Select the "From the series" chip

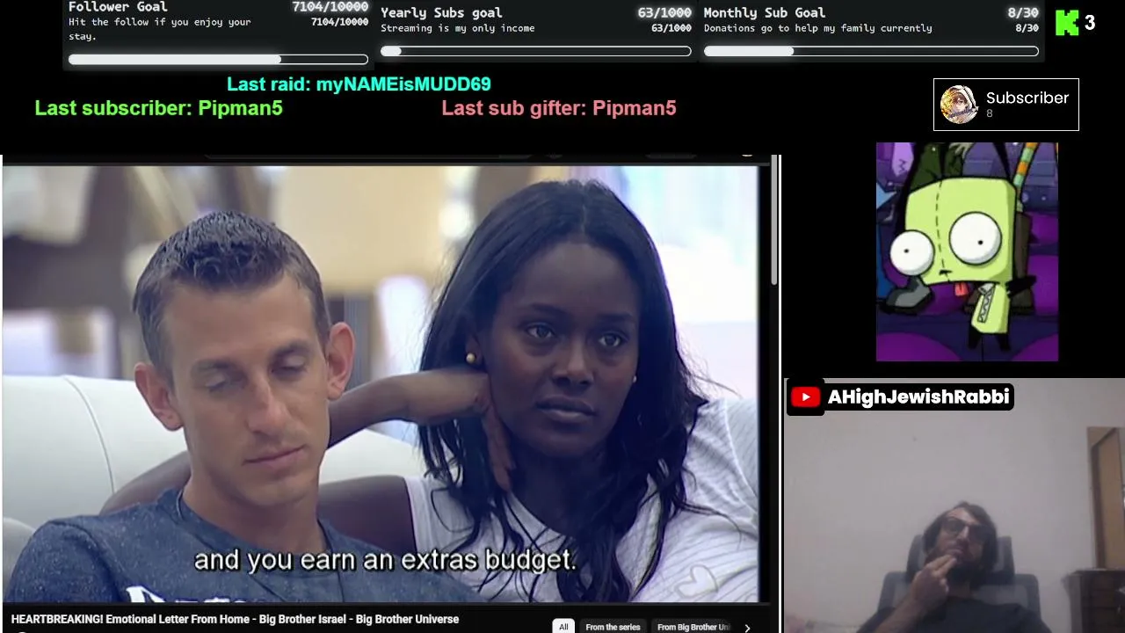[613, 627]
